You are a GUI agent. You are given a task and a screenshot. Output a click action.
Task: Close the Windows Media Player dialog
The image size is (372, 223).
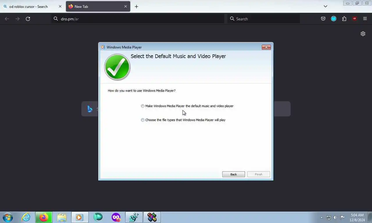266,47
